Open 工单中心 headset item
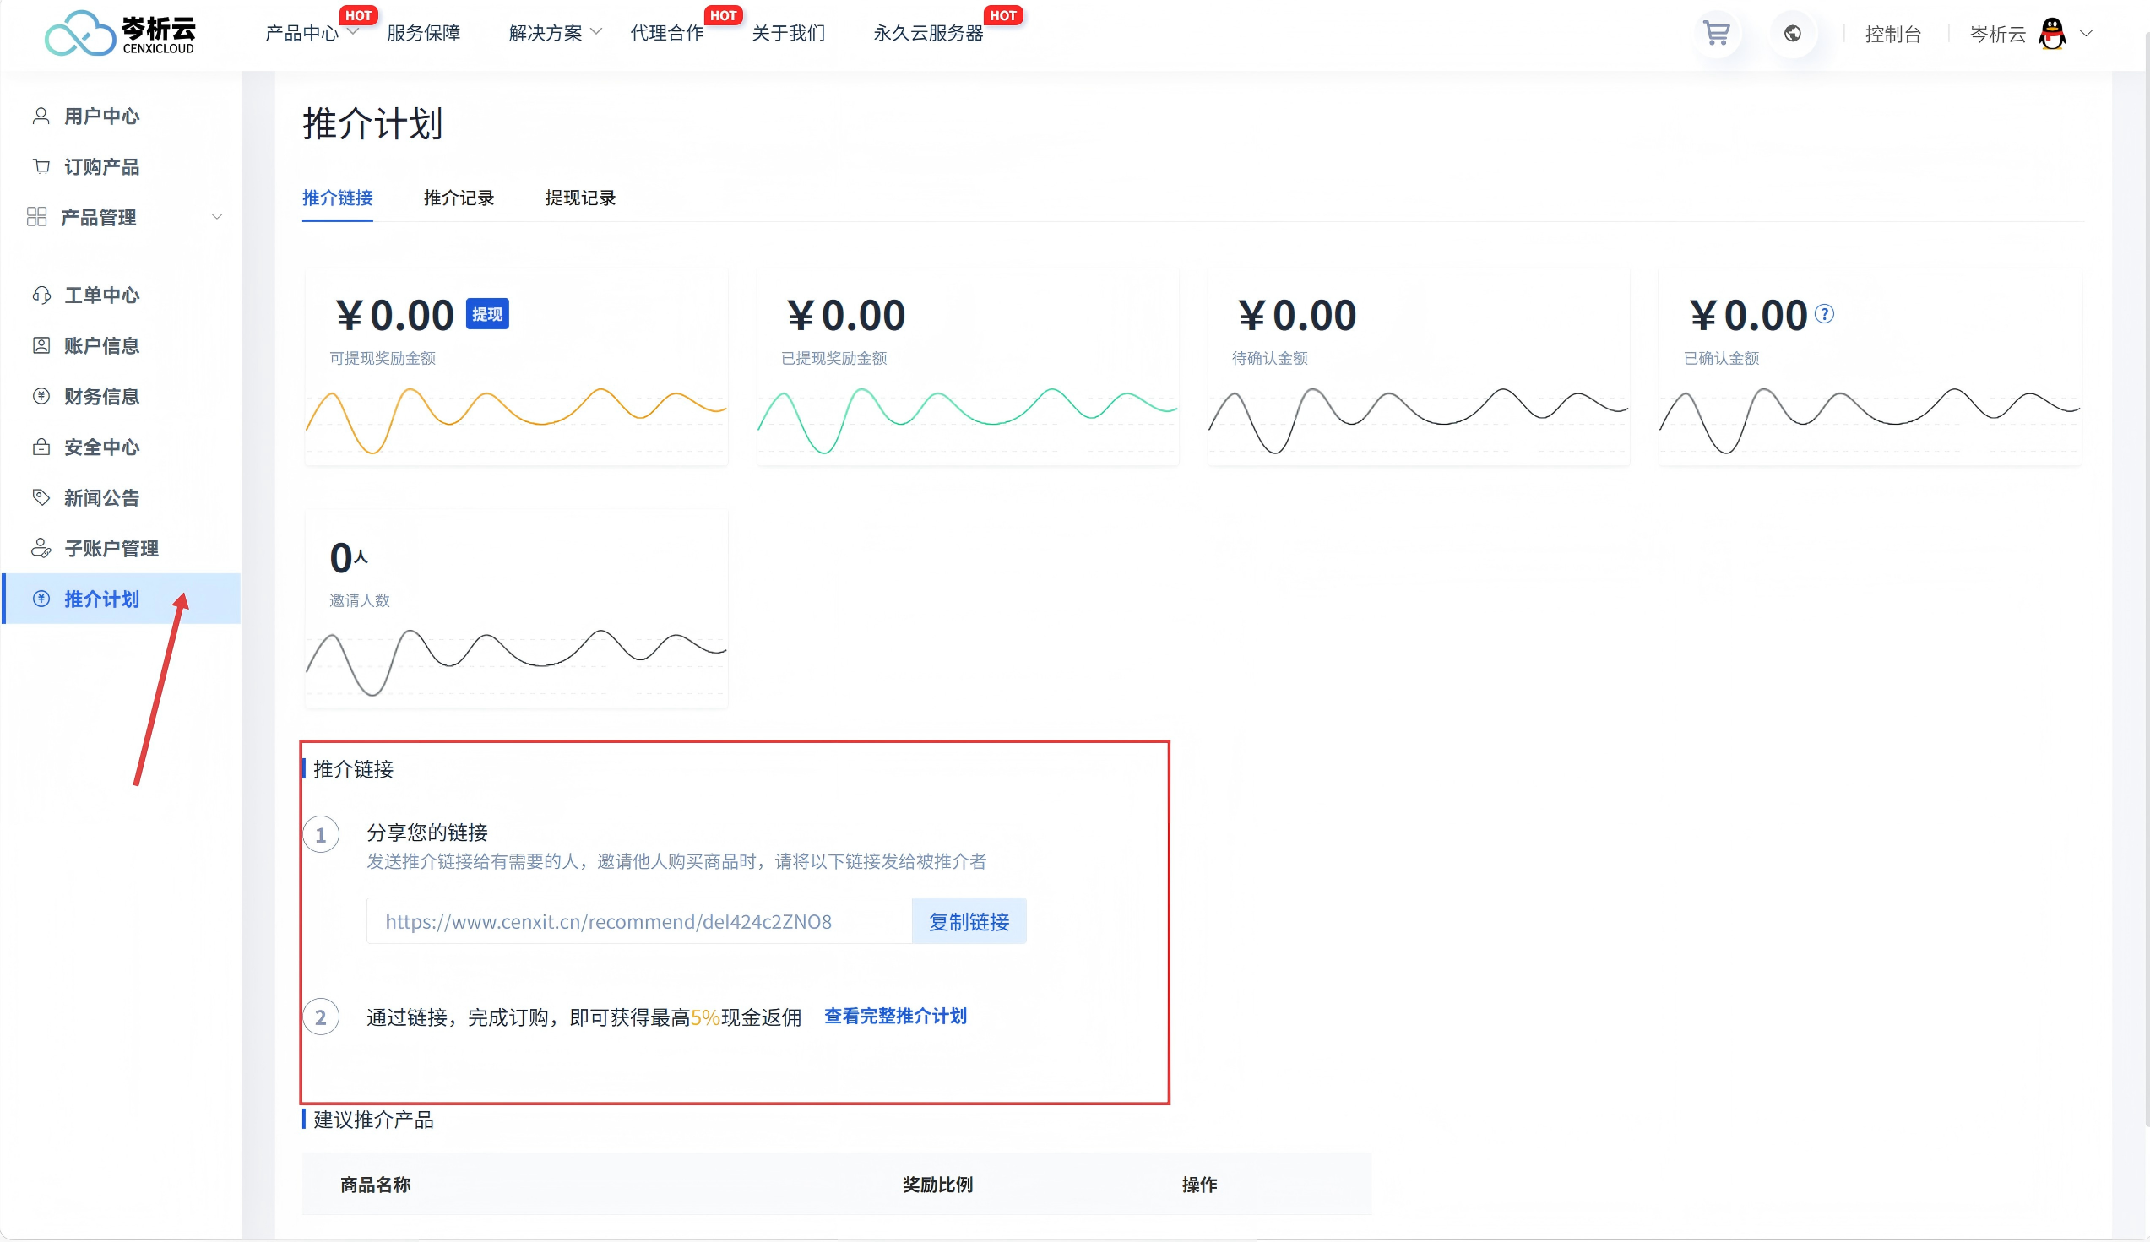 [100, 296]
